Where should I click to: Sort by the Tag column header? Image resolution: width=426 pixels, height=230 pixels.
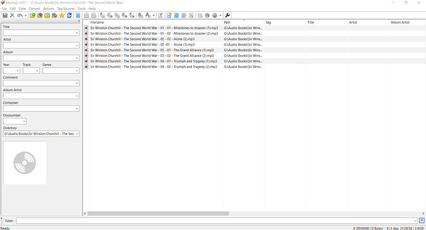click(x=285, y=23)
